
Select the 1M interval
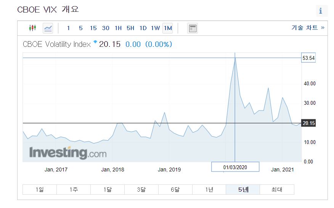168,28
